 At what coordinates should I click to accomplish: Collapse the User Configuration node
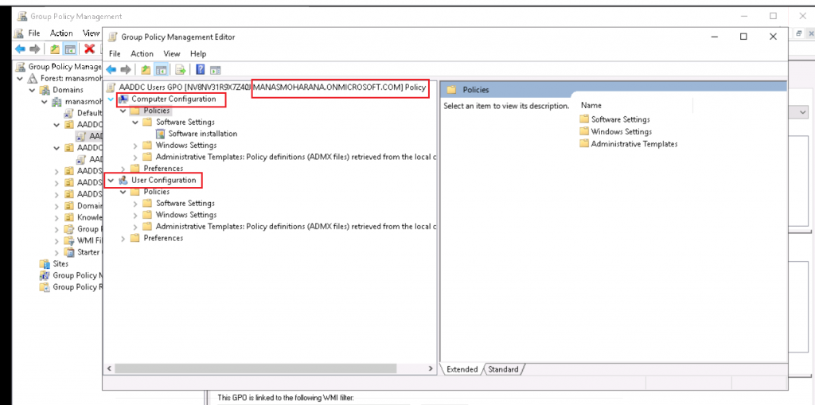coord(110,181)
